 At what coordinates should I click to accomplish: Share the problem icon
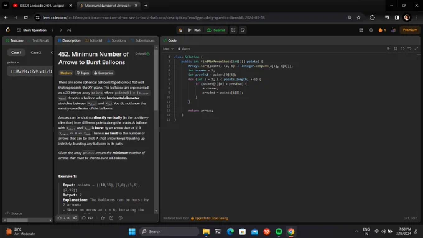111,217
